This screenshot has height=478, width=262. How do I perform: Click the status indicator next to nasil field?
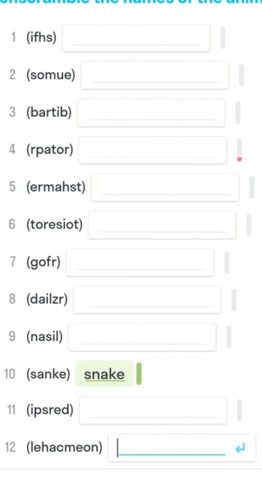pyautogui.click(x=228, y=337)
